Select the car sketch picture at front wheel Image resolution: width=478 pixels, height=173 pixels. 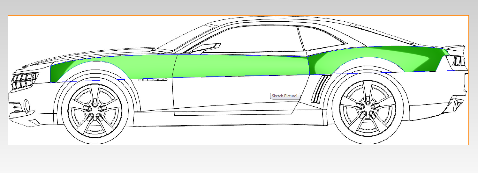coord(95,109)
